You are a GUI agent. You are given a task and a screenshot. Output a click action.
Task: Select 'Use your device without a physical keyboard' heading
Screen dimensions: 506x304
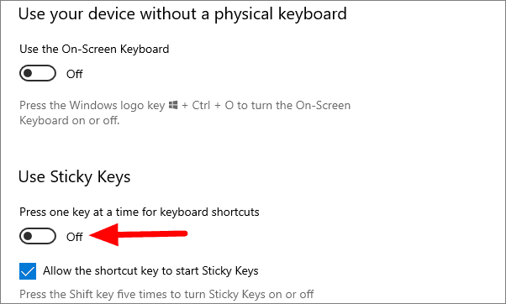[x=182, y=14]
